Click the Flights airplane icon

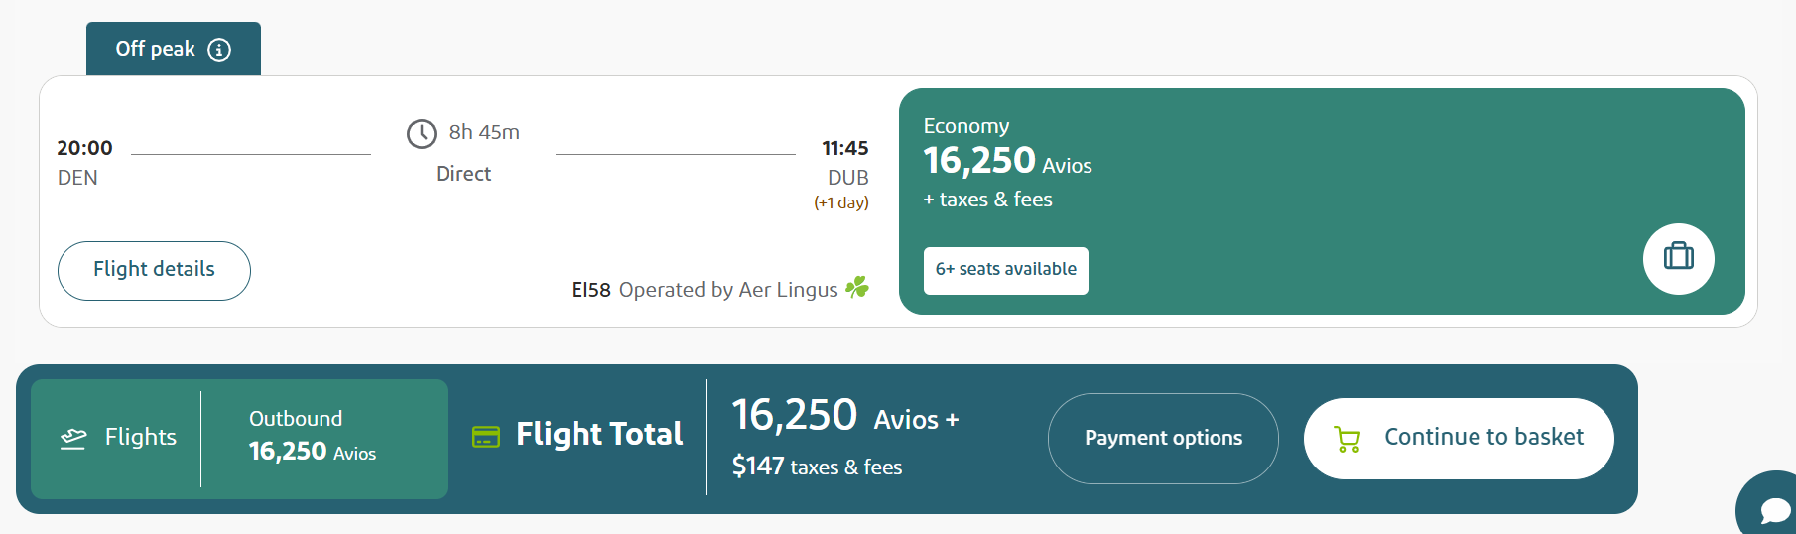(x=73, y=438)
